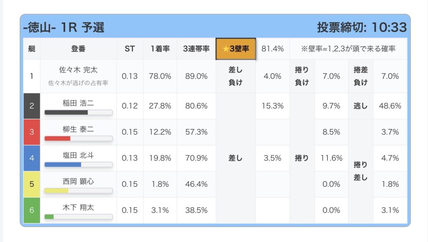Viewport: 428px width, 242px height.
Task: Click the blue boat number 4 badge
Action: coord(32,158)
